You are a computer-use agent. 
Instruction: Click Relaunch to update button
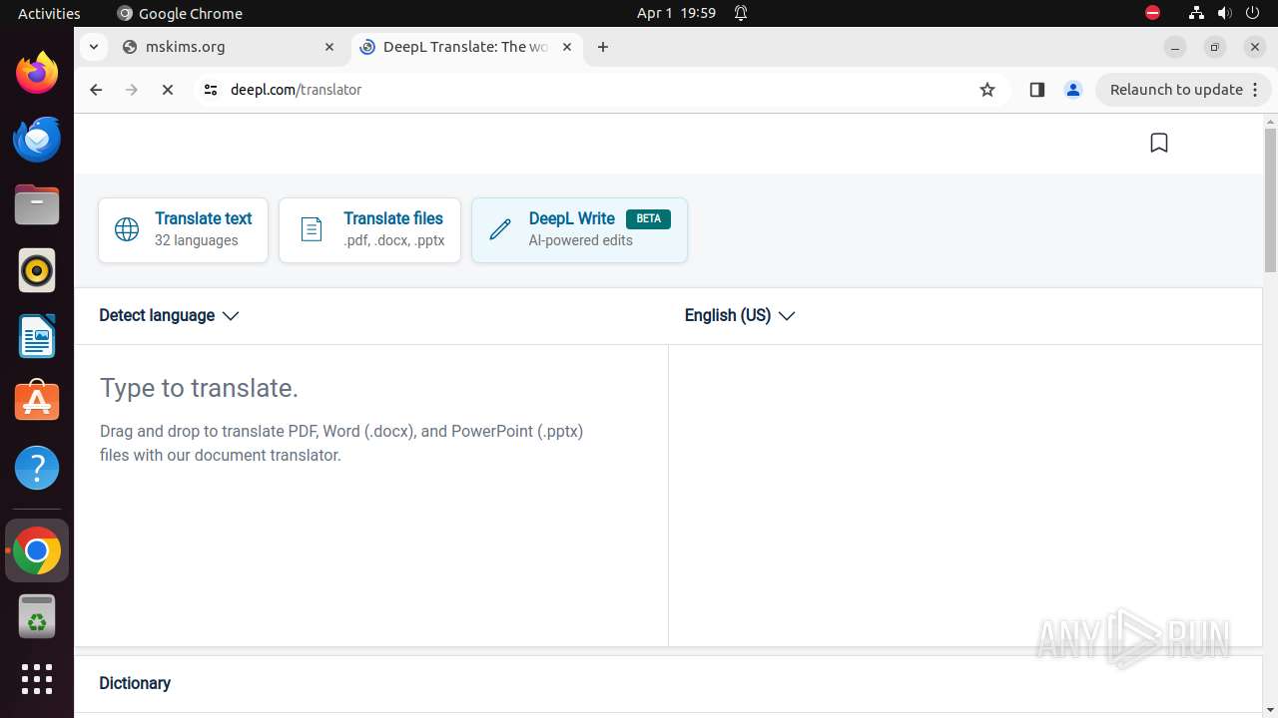click(x=1177, y=90)
